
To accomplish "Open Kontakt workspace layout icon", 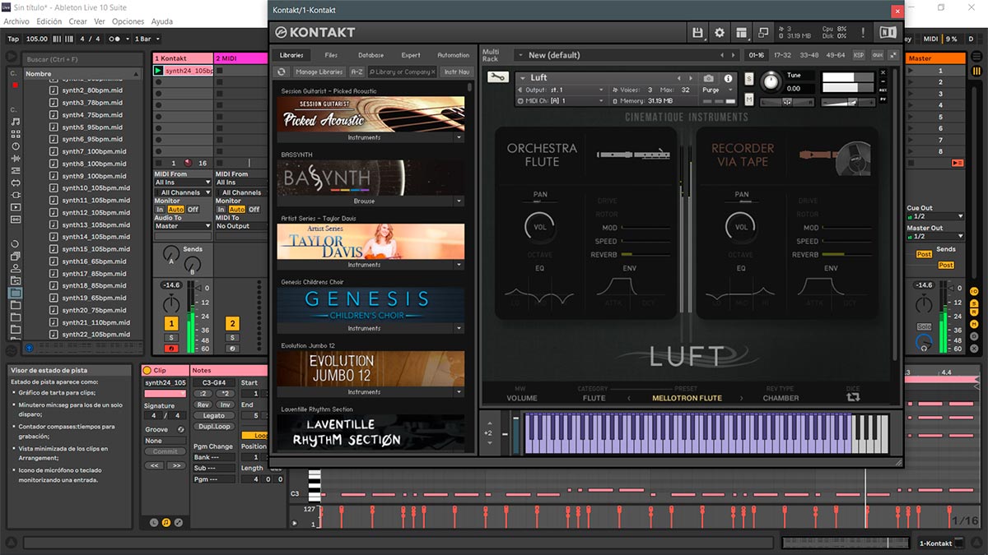I will point(742,33).
